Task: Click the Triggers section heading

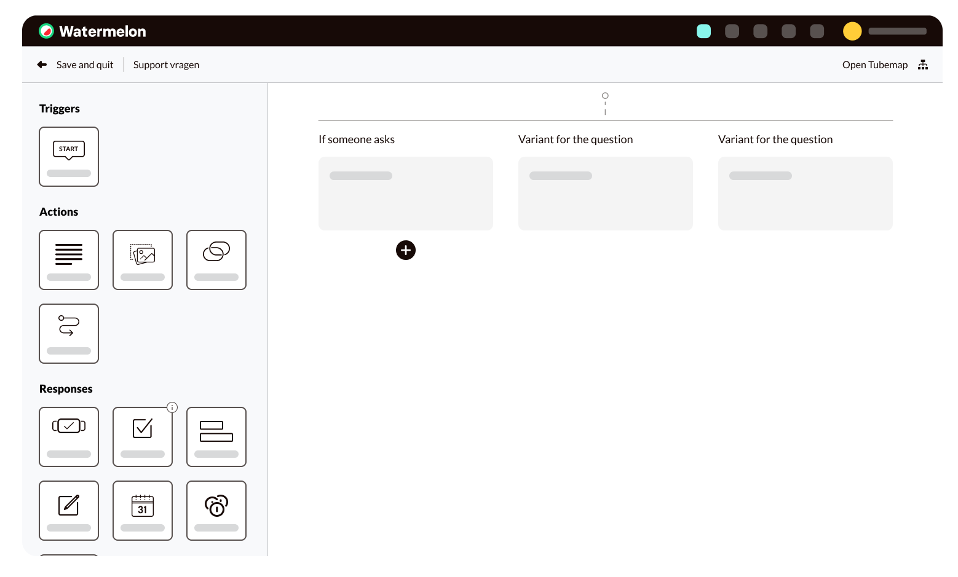Action: point(60,109)
